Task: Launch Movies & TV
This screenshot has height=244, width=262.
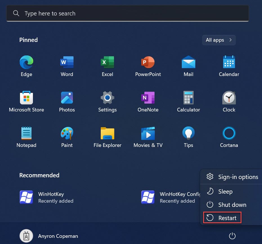Action: (148, 137)
